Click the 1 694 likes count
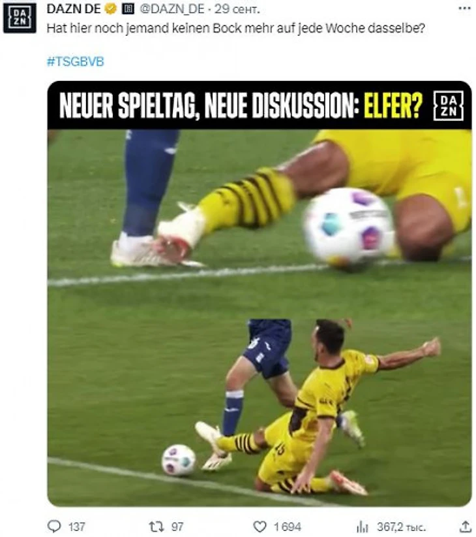 [x=287, y=527]
